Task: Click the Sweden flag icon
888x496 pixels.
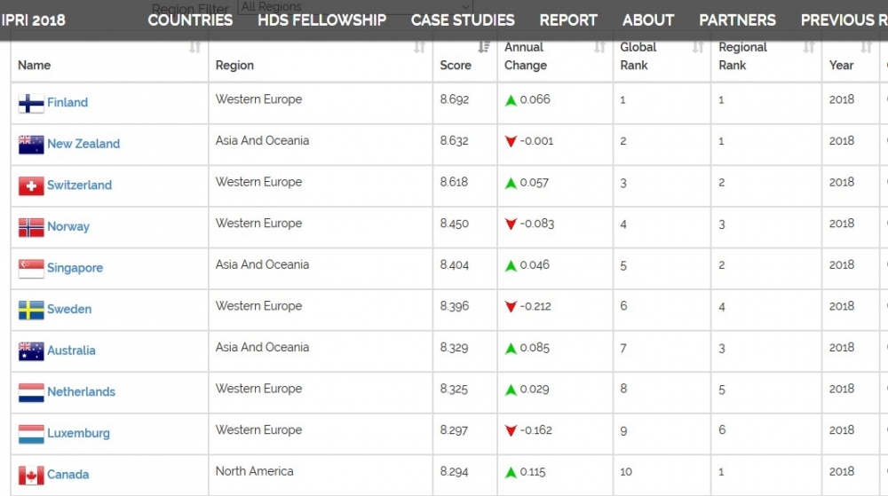Action: tap(31, 311)
